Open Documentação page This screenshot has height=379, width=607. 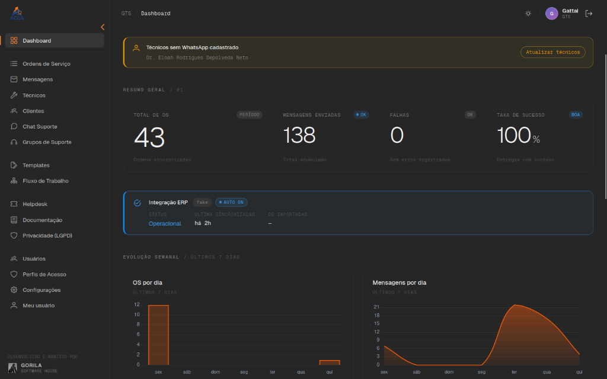point(55,220)
